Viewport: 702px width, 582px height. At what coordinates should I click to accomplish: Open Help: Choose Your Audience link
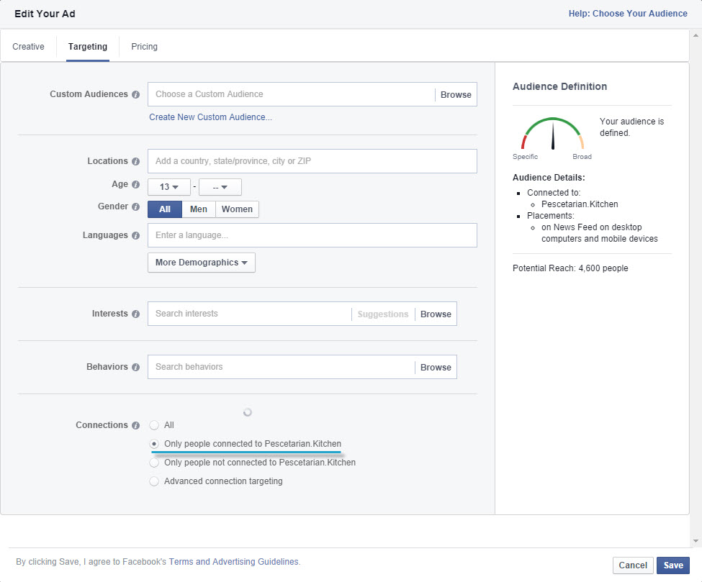click(x=628, y=14)
